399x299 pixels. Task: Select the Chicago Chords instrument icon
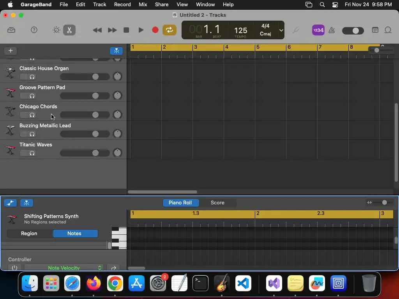click(x=10, y=111)
